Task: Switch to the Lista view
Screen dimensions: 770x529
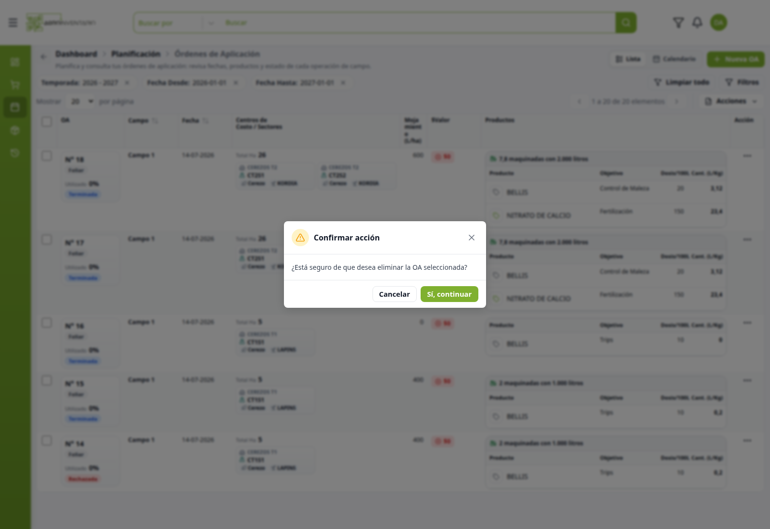Action: click(x=628, y=59)
